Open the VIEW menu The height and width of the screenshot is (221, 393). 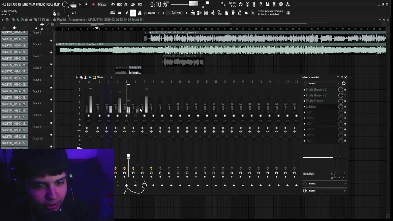click(32, 4)
